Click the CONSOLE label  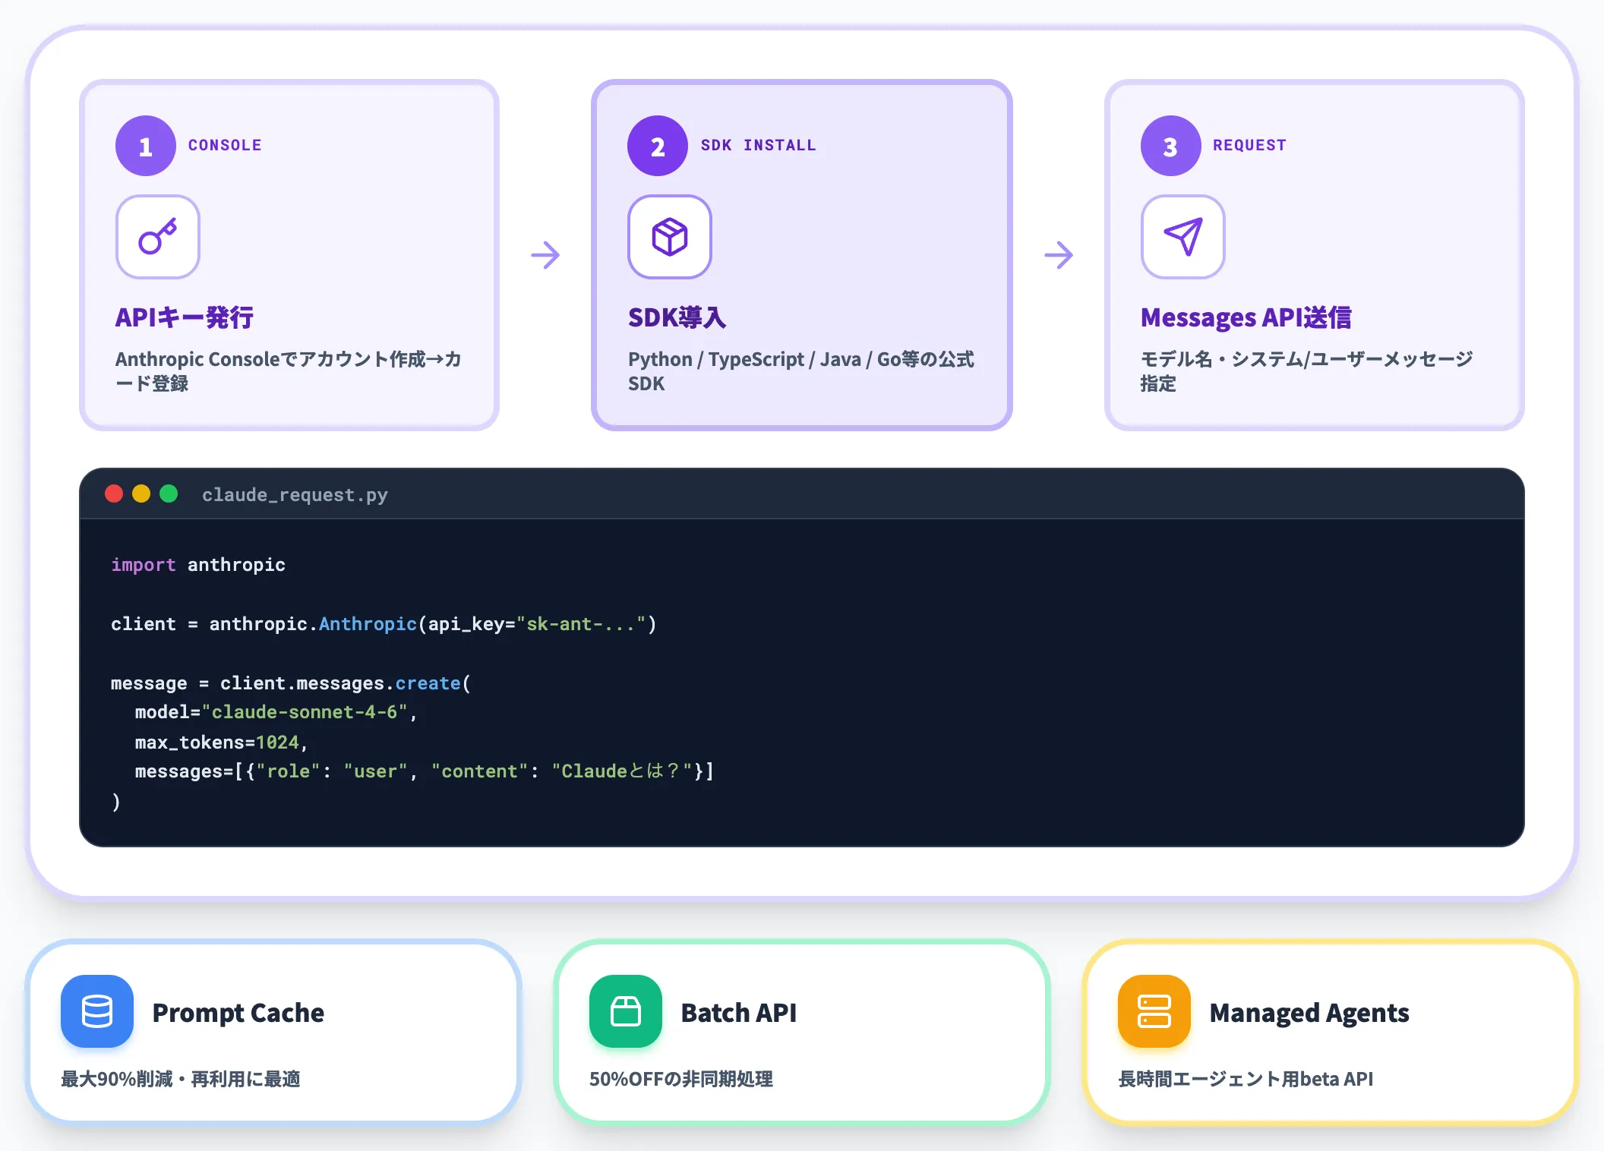coord(225,145)
